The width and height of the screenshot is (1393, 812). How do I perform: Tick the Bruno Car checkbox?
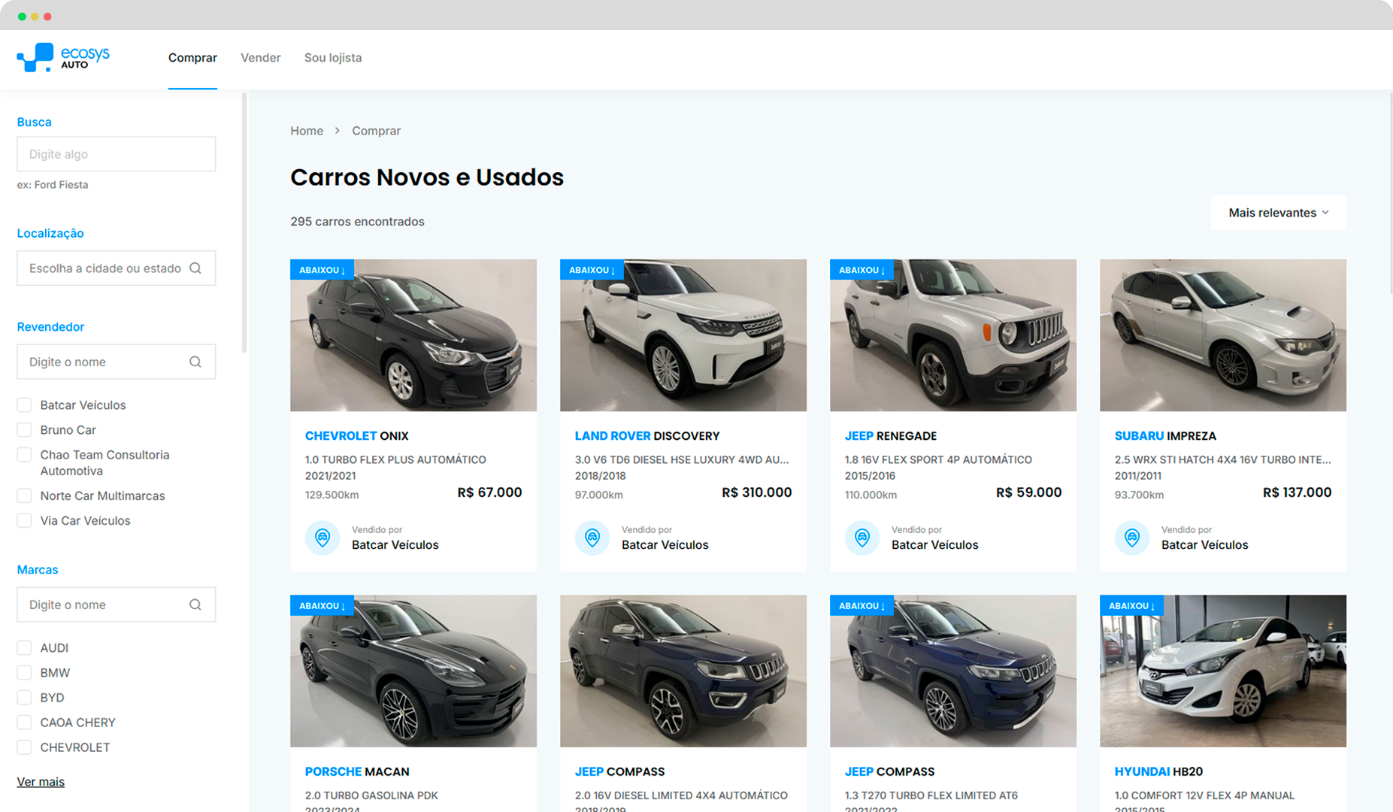click(24, 430)
